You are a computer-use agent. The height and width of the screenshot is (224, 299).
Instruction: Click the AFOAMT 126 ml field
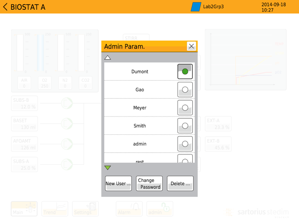[24, 144]
